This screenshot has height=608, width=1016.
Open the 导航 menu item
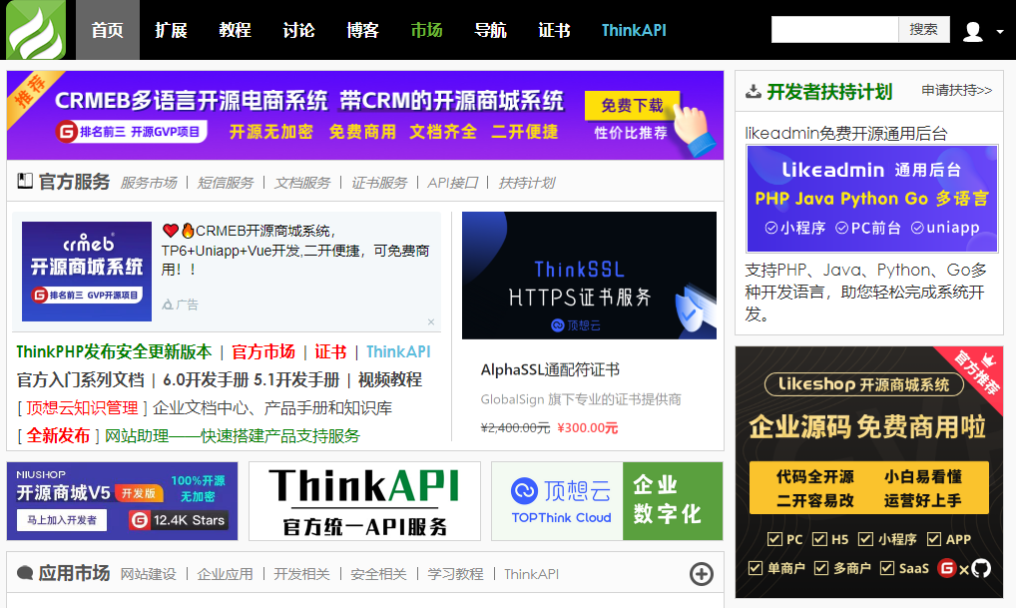point(490,30)
